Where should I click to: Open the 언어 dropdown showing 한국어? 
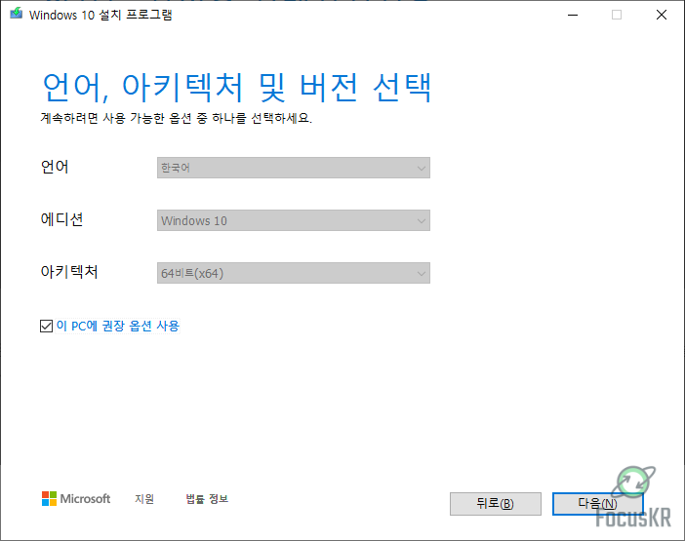[293, 168]
